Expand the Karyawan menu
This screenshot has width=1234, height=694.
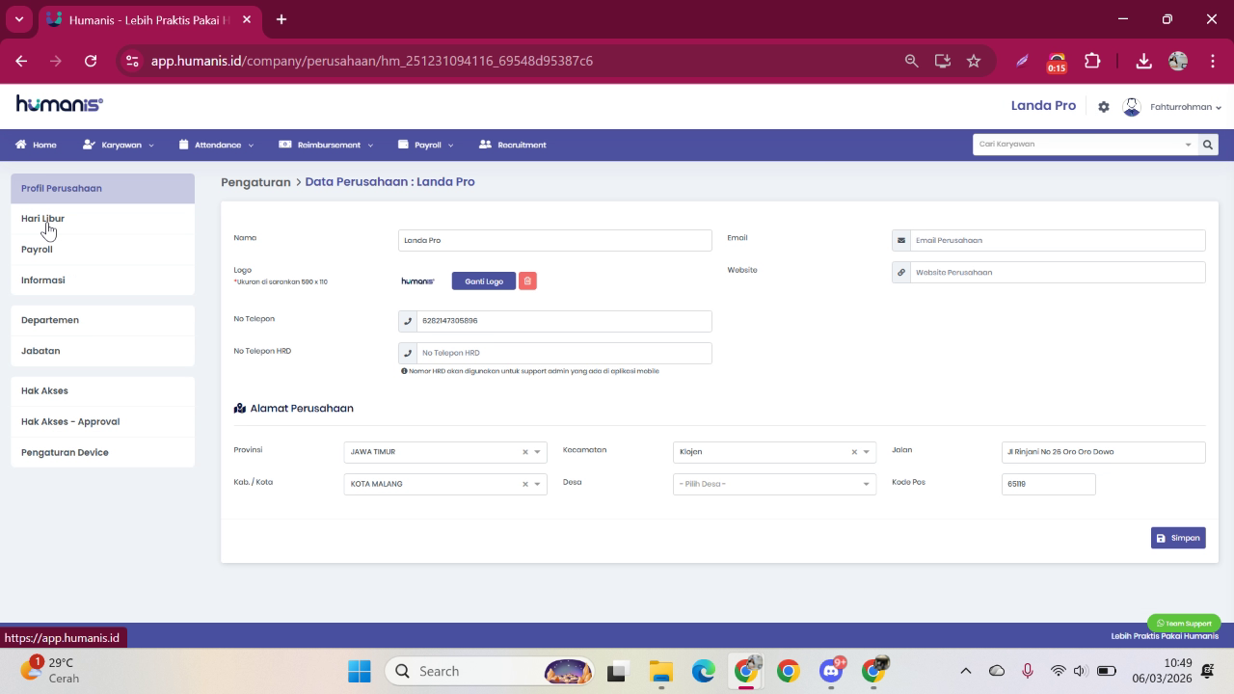coord(118,145)
